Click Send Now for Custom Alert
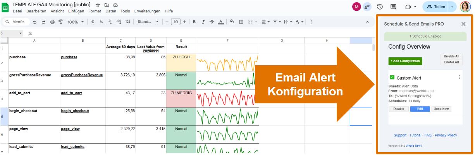The image size is (475, 156). tap(441, 109)
